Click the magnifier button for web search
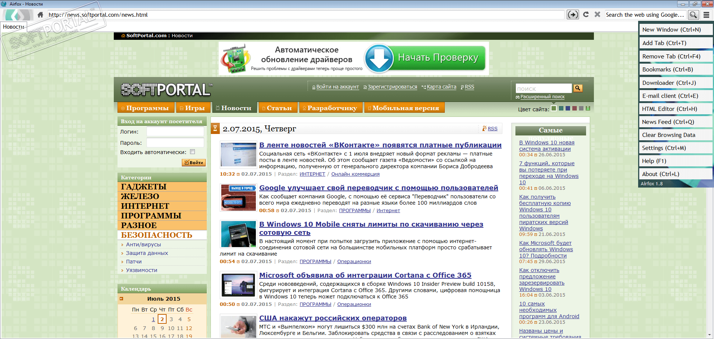714x339 pixels. [693, 15]
